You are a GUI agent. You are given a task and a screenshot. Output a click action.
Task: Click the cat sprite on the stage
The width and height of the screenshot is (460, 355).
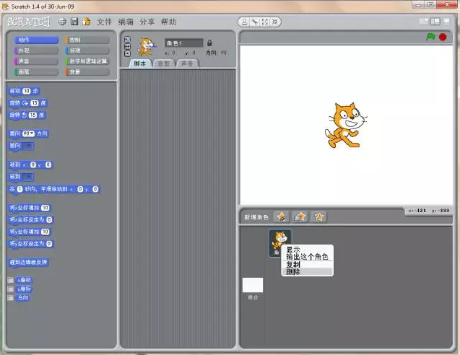tap(346, 125)
